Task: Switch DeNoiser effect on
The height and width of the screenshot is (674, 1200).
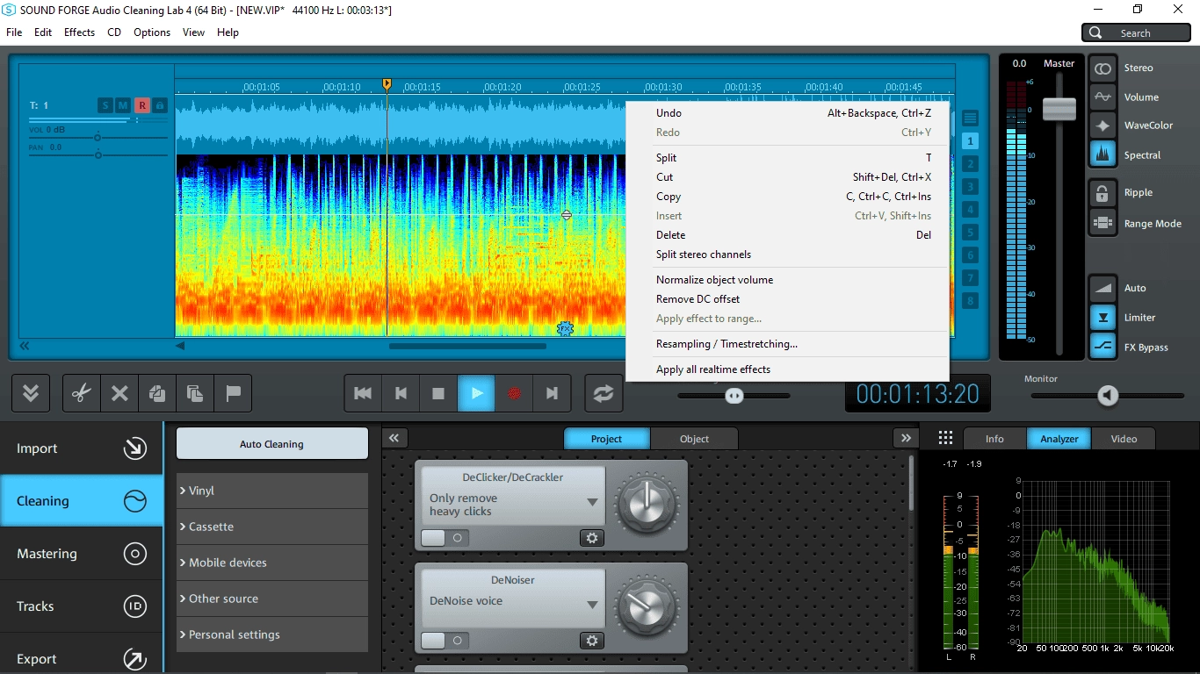Action: pos(445,641)
